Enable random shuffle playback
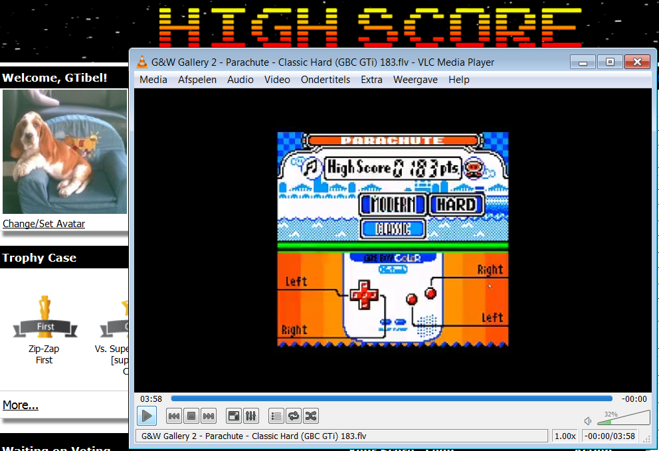659x451 pixels. (x=311, y=416)
